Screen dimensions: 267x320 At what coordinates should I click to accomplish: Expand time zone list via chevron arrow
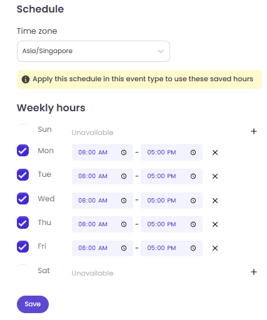point(161,51)
